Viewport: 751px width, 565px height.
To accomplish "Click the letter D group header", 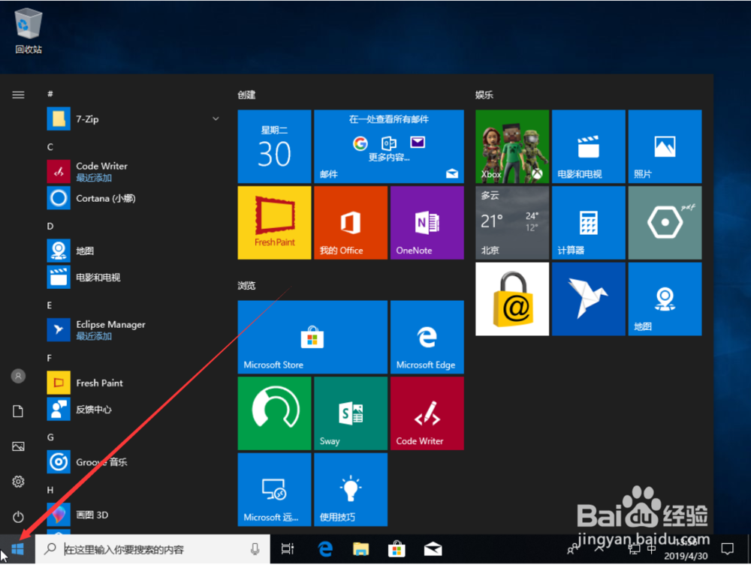I will [x=50, y=225].
